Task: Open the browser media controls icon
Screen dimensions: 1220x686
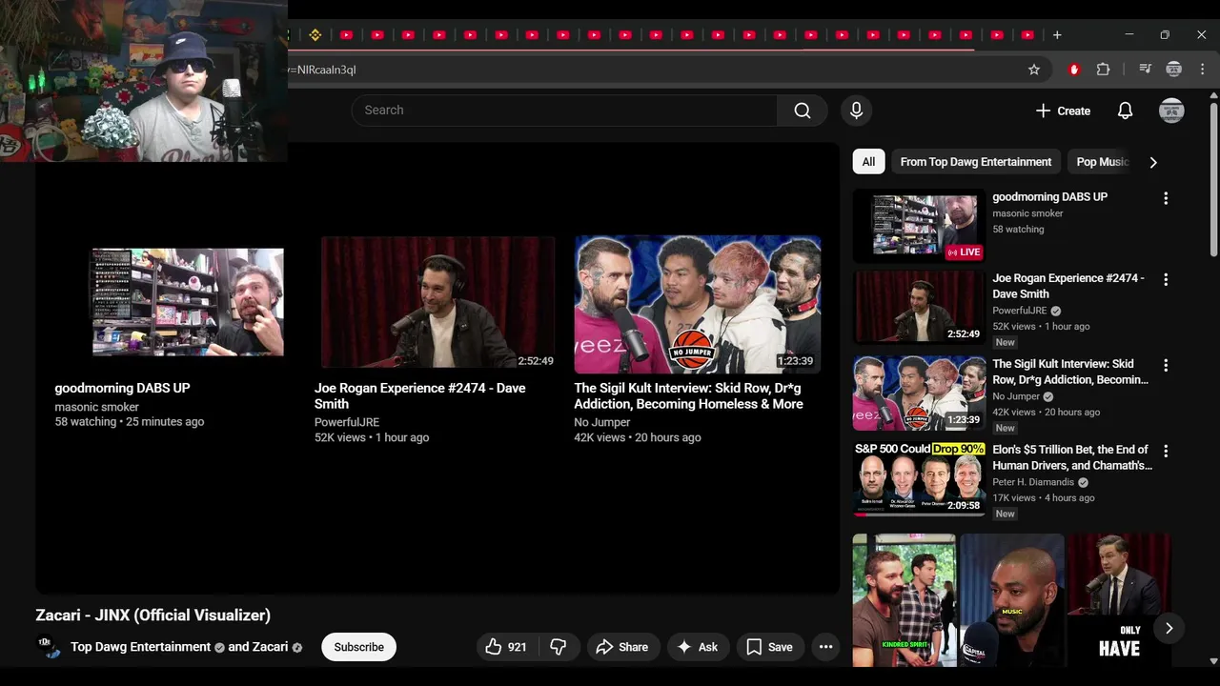Action: [x=1146, y=70]
